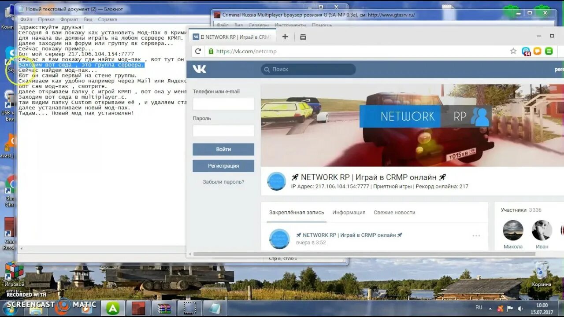Open member Микола's avatar

(x=513, y=230)
